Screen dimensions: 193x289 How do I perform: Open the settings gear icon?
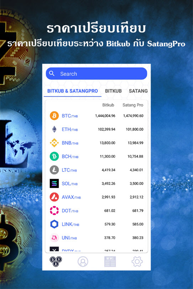tap(137, 261)
